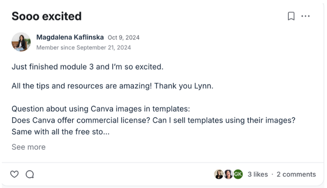Screen dimensions: 327x188
Task: Click the second liker's avatar
Action: (228, 174)
